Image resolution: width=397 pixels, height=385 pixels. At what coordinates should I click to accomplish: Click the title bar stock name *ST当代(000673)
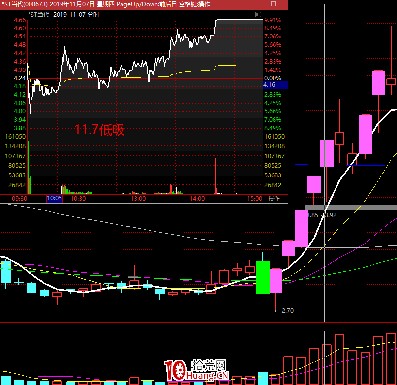click(x=25, y=4)
